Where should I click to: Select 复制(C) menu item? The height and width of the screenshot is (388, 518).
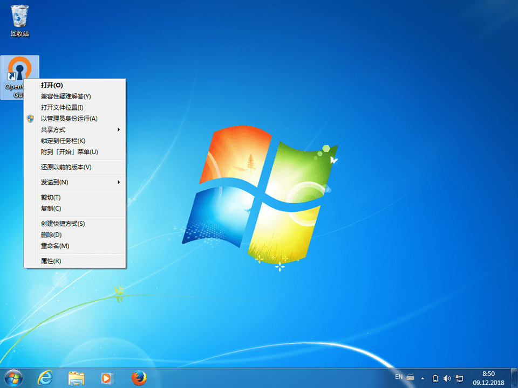click(x=75, y=209)
